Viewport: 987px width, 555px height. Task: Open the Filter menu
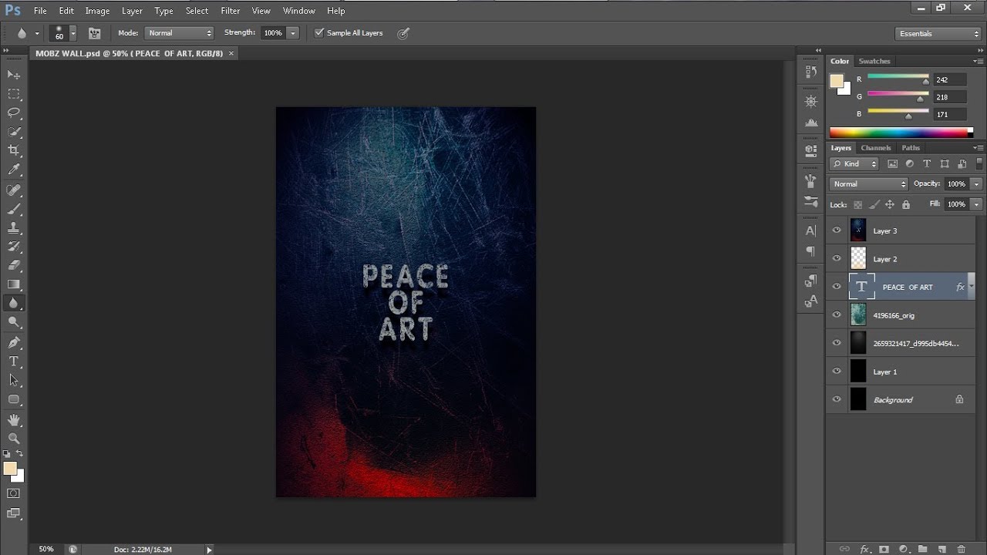[x=230, y=11]
